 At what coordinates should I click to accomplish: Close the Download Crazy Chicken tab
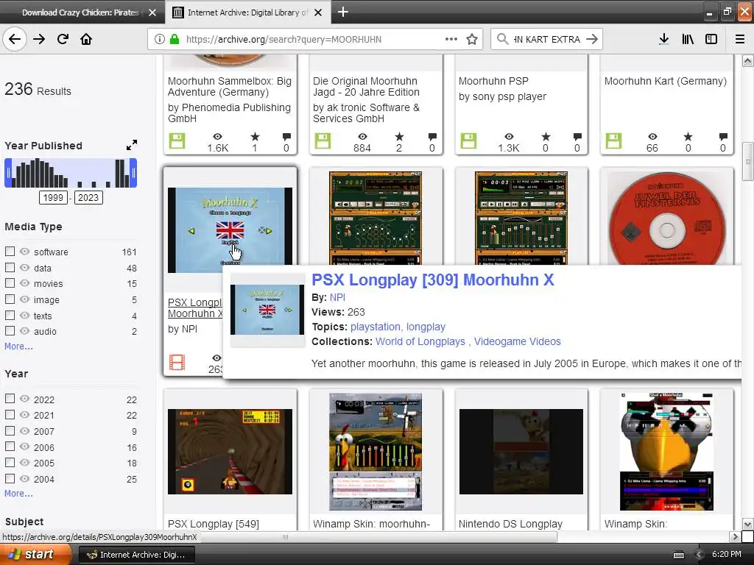point(152,13)
